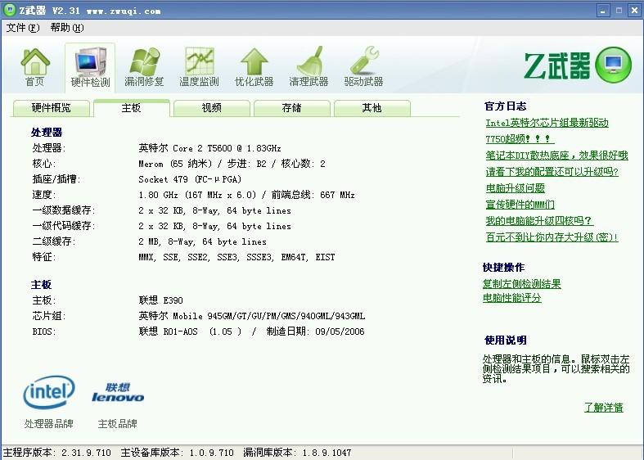
Task: Open 漏洞修复 vulnerability repair icon
Action: click(x=144, y=68)
